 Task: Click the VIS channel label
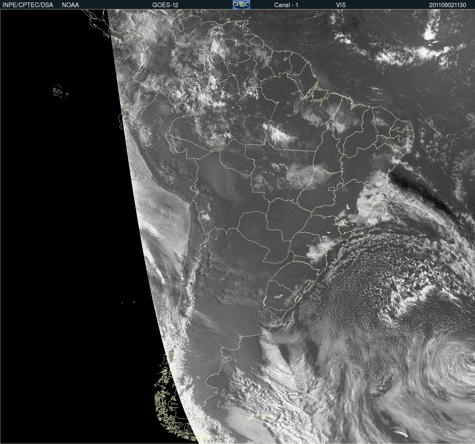pos(341,5)
